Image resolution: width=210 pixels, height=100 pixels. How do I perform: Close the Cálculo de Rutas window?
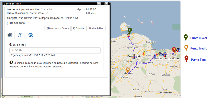(x=106, y=4)
